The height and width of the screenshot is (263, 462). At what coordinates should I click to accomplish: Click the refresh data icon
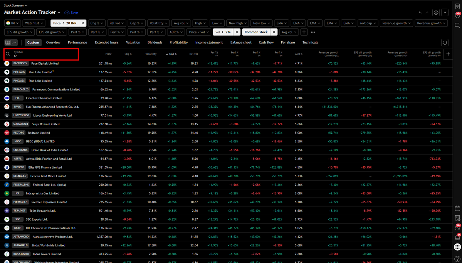pyautogui.click(x=445, y=43)
